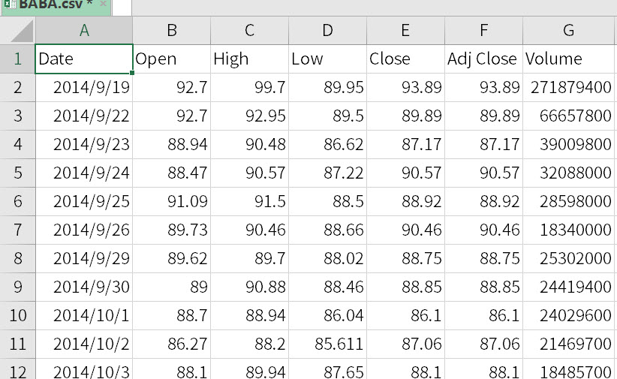Select the volume cell 271879400
The height and width of the screenshot is (379, 617).
click(x=569, y=87)
